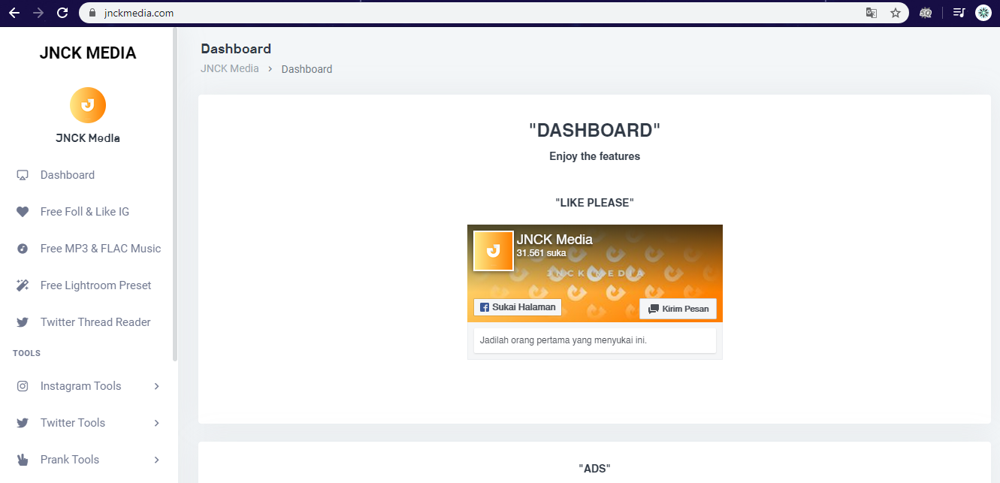
Task: Click the Sukai Halaman Facebook like button
Action: coord(518,307)
